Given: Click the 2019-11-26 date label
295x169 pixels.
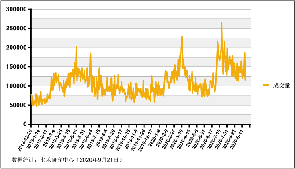Looking at the screenshot, I should click(x=138, y=140).
